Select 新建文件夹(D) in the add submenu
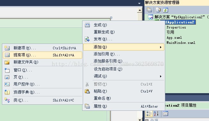Viewport: 209px width, 121px height. [43, 62]
